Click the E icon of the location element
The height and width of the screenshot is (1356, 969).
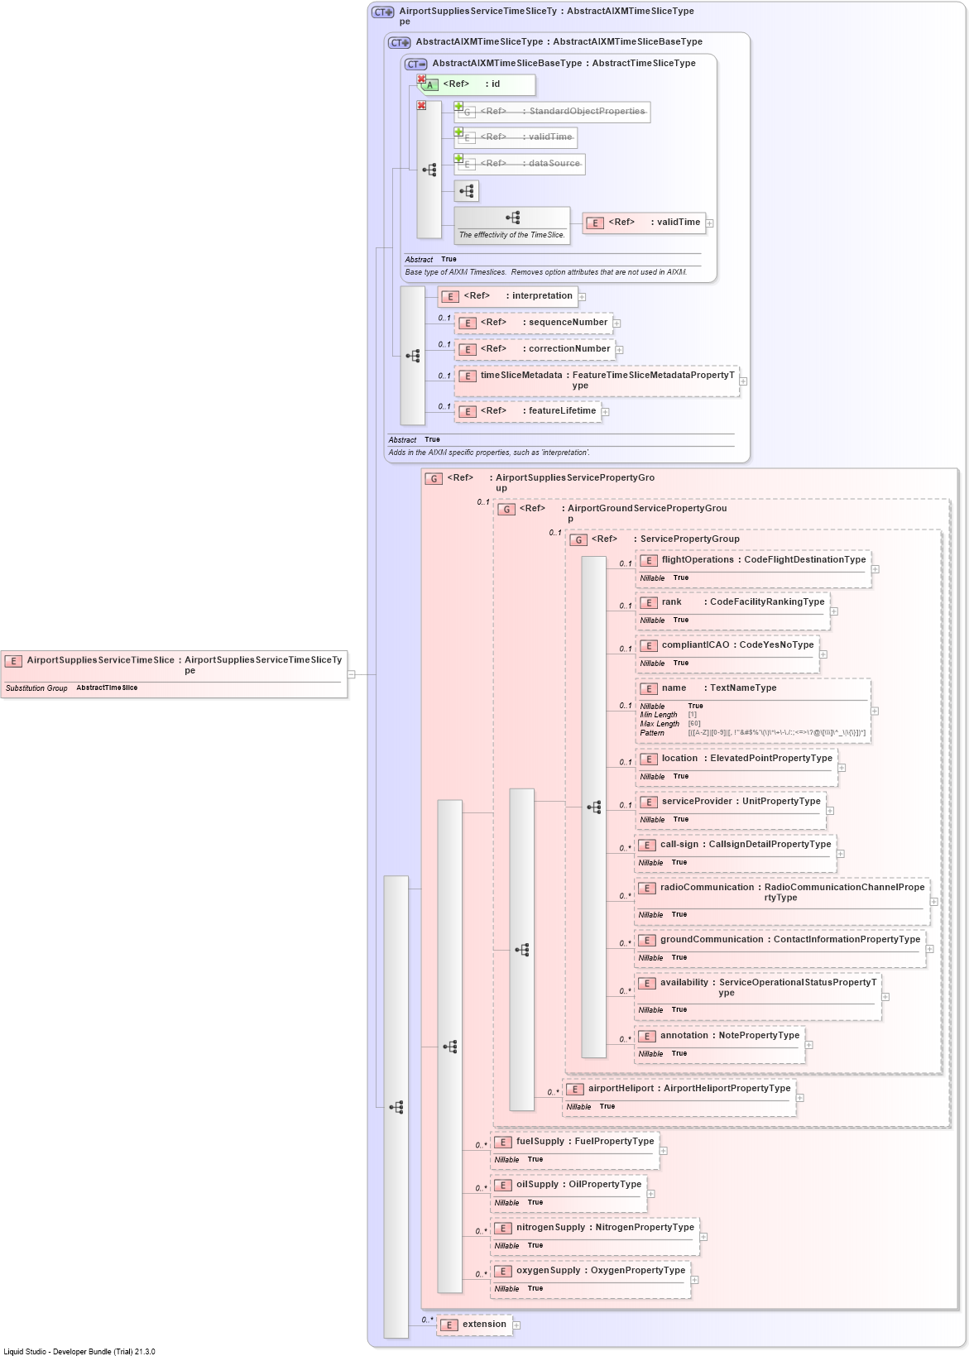click(649, 759)
